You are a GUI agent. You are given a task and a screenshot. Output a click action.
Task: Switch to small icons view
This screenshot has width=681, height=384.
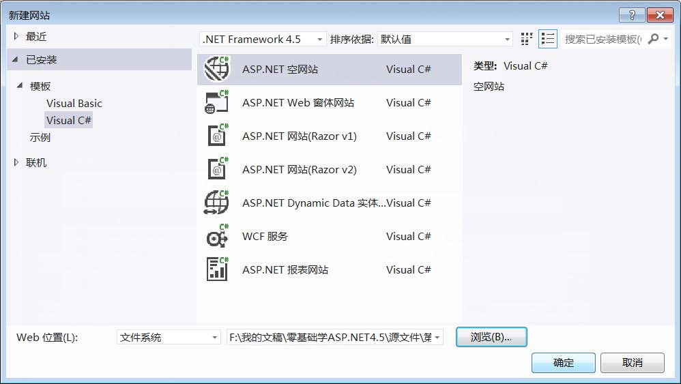click(x=526, y=39)
